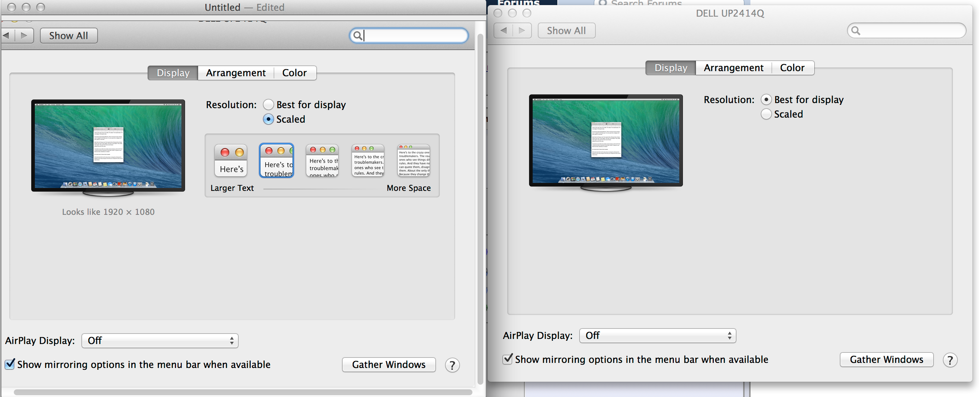Select the Larger Text scaling thumbnail
The height and width of the screenshot is (397, 979).
coord(231,161)
